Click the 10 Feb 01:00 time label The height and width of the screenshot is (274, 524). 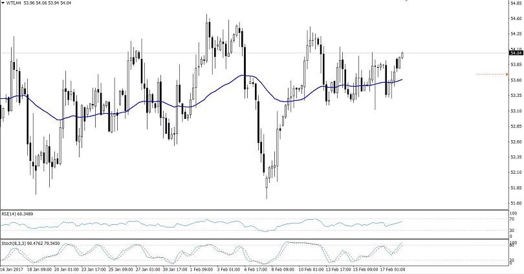[311, 269]
